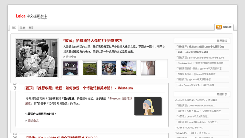Click the Leica 中文摄影杂志 logo

(x=32, y=16)
